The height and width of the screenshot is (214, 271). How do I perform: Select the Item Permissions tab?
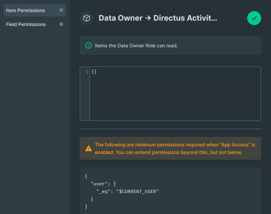click(26, 10)
